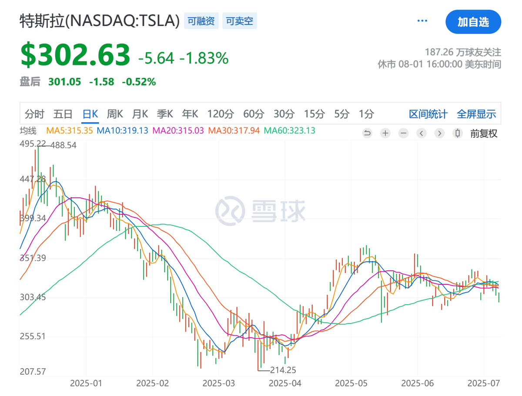
Task: Click the 可融资 margin tag
Action: pos(201,21)
